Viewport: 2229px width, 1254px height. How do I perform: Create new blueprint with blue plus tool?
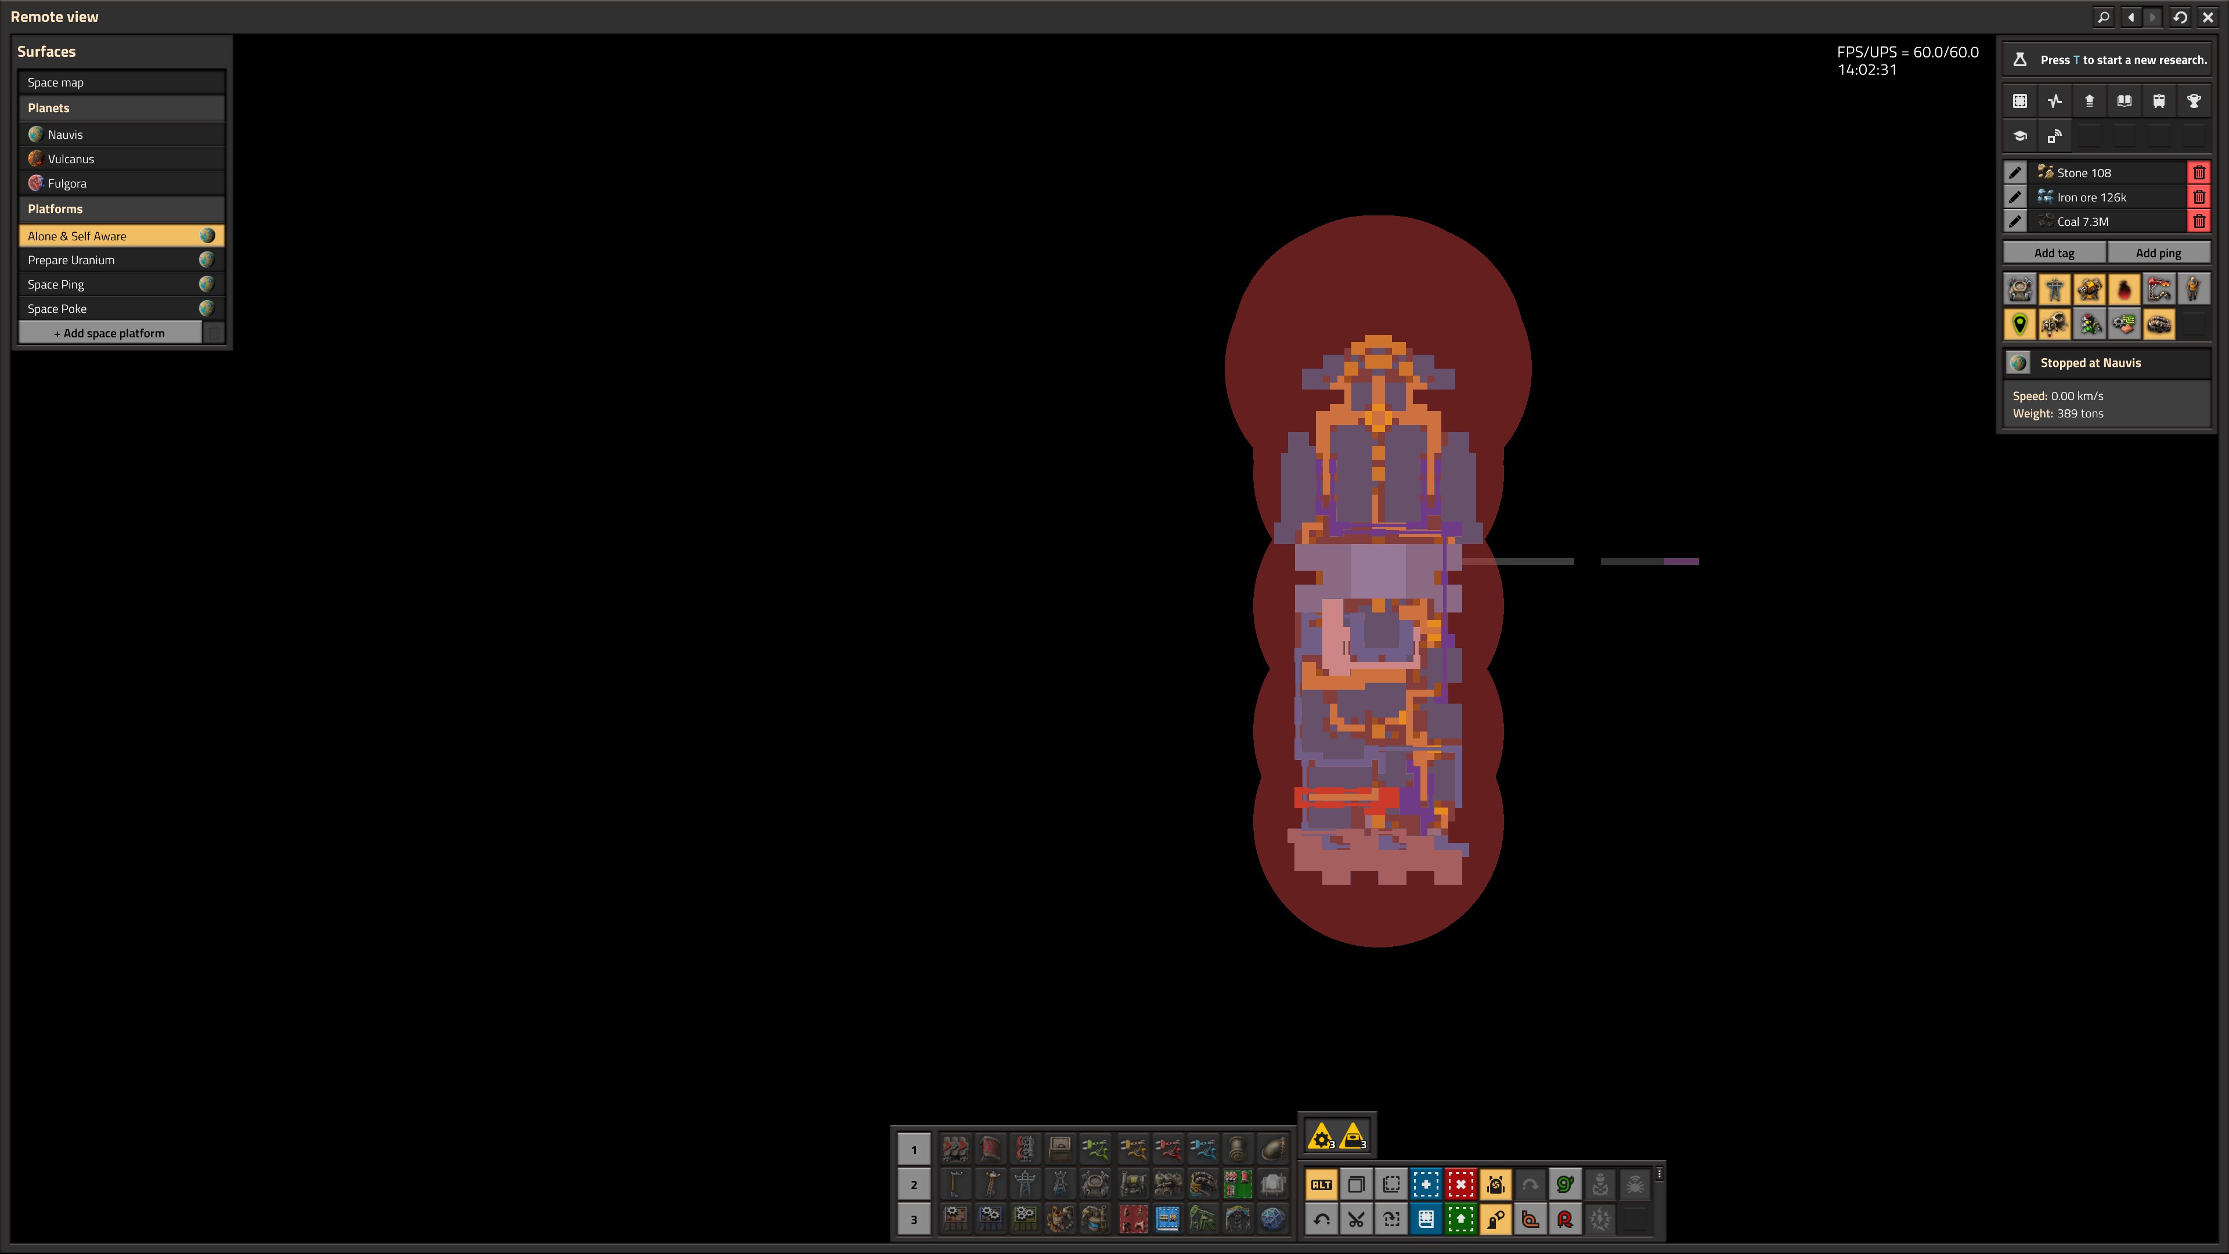click(x=1426, y=1185)
